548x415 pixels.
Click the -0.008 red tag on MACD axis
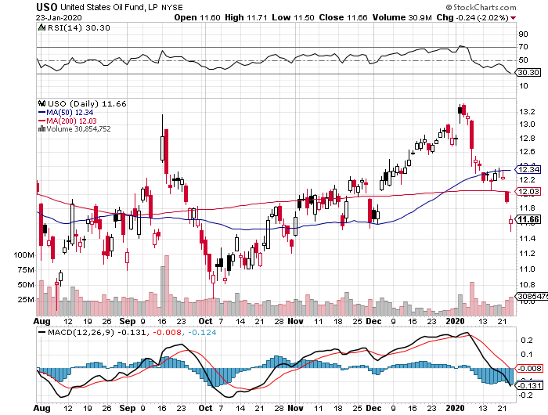pos(529,369)
